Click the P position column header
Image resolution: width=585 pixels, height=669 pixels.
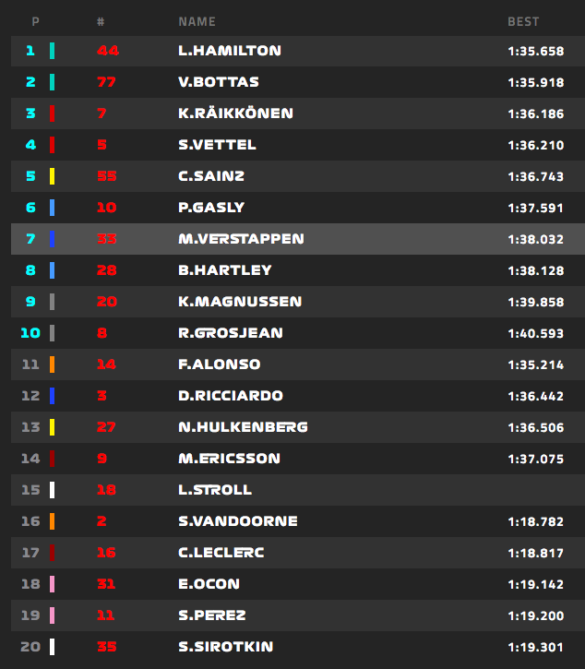[x=35, y=21]
